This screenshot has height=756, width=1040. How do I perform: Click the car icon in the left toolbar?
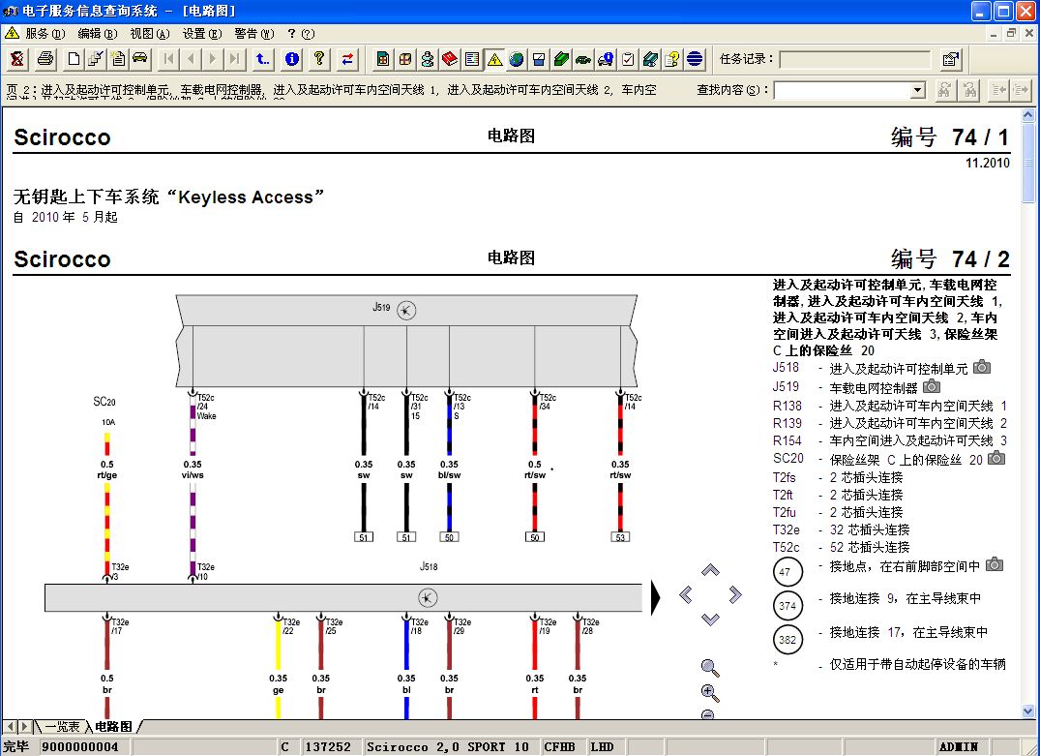pyautogui.click(x=140, y=59)
